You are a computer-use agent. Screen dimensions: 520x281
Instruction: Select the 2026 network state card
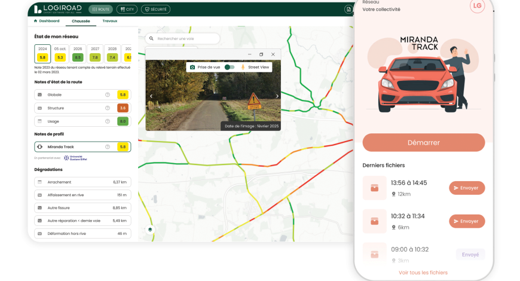pos(78,53)
